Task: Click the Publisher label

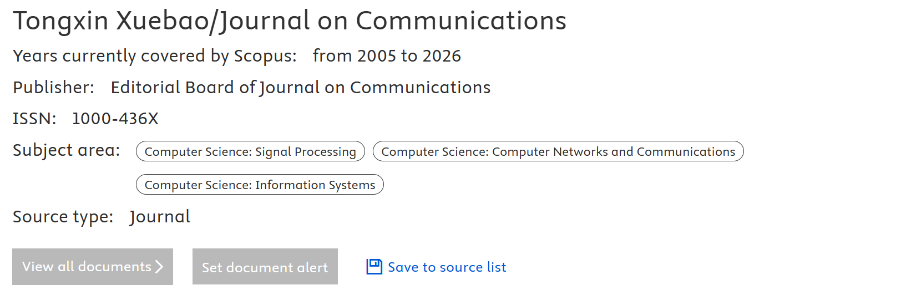Action: coord(53,88)
